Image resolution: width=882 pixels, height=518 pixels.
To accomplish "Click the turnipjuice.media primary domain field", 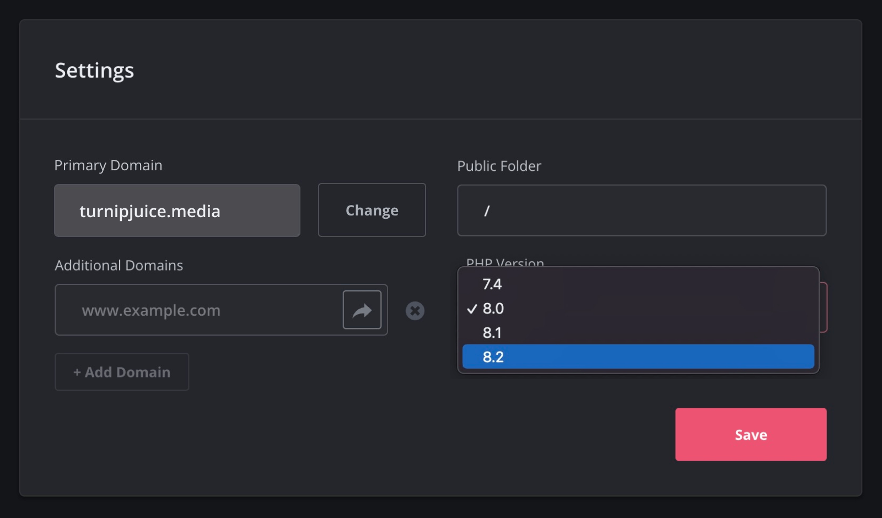I will 177,211.
